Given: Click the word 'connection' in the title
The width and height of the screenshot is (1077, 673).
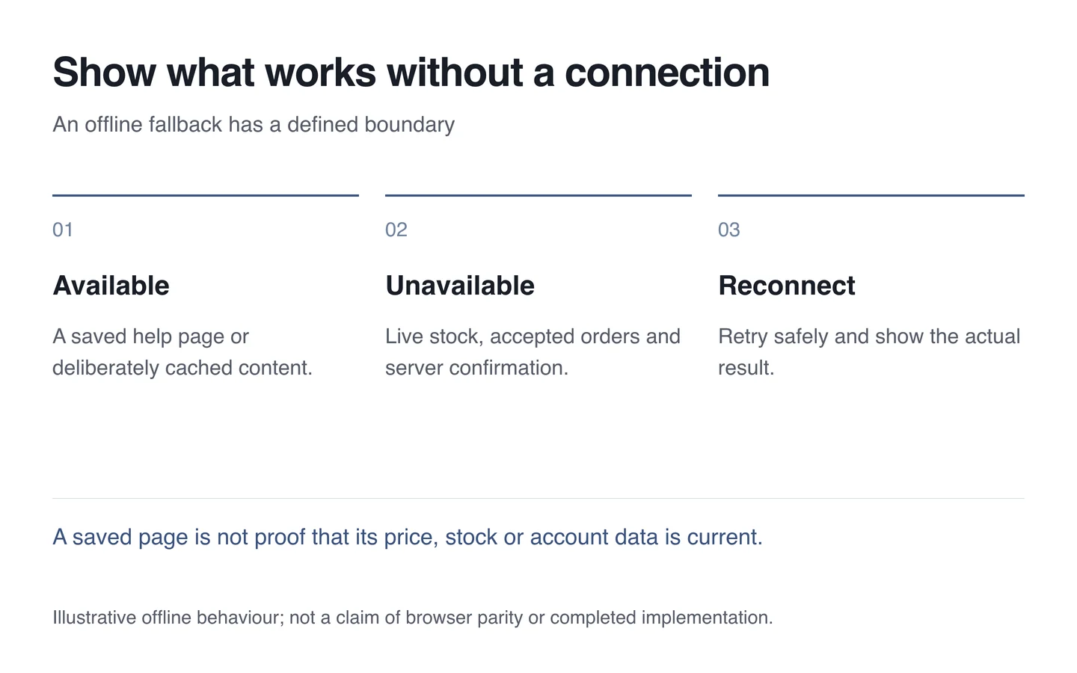Looking at the screenshot, I should click(667, 73).
